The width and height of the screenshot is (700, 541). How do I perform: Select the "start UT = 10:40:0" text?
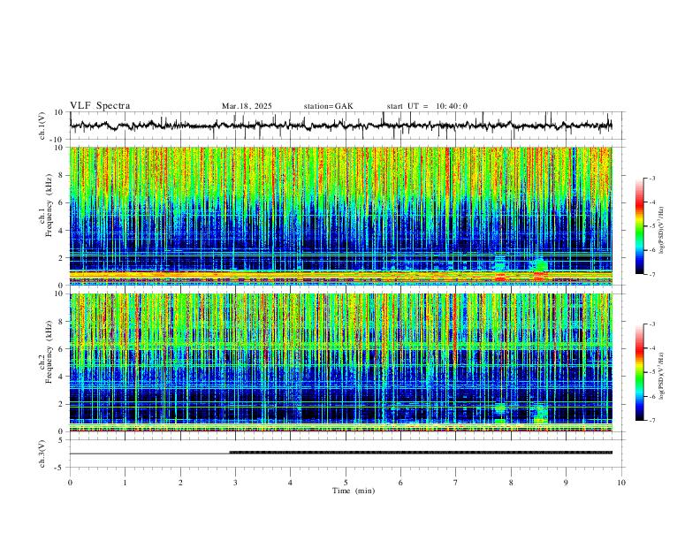[x=427, y=106]
